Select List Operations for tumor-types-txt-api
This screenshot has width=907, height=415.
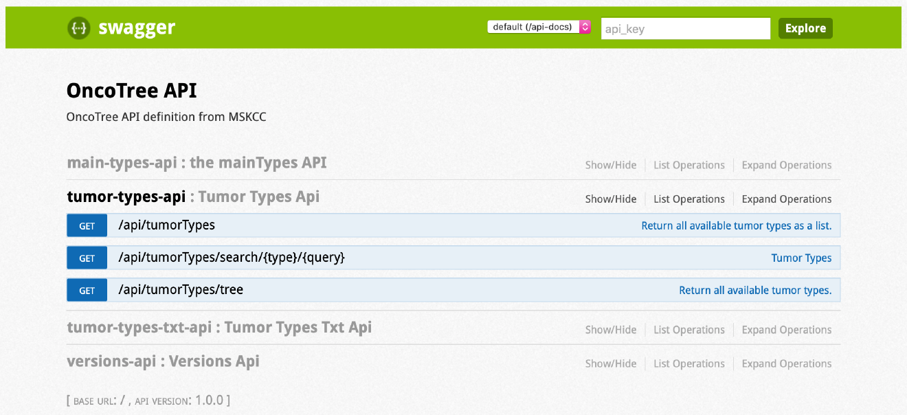coord(688,329)
